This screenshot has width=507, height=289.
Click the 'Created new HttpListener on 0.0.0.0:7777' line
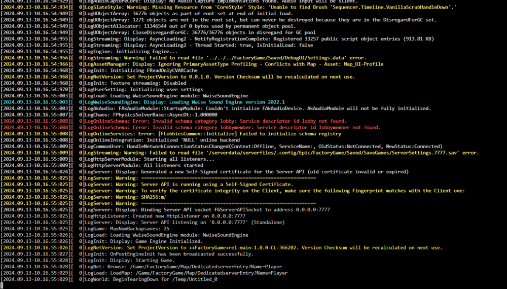pyautogui.click(x=123, y=216)
